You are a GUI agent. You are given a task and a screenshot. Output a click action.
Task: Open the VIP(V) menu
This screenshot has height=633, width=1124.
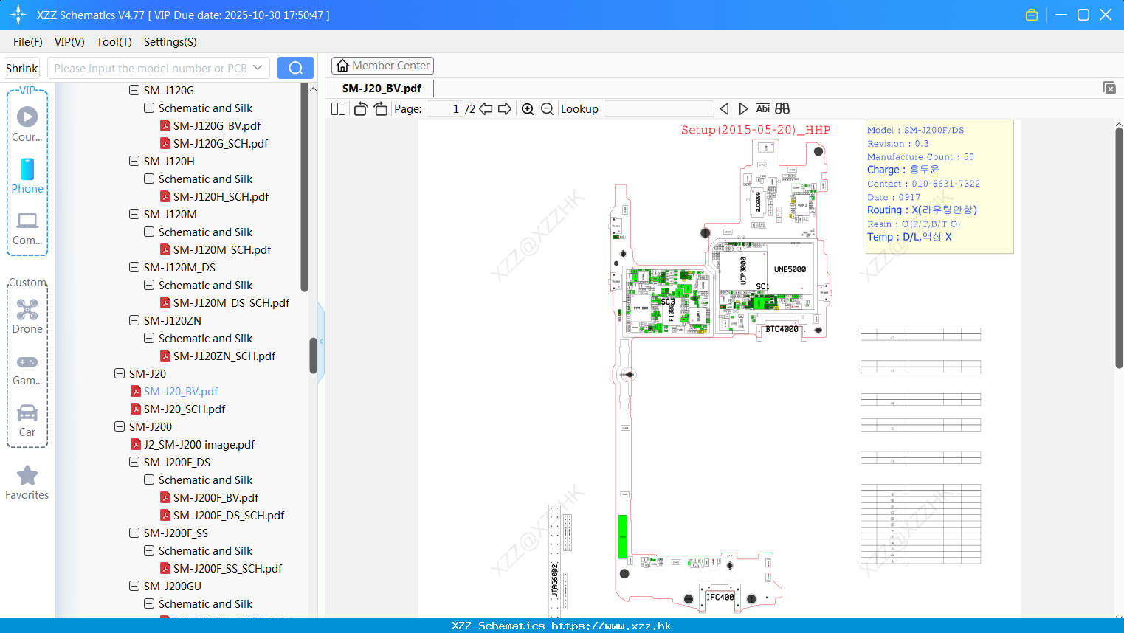point(69,41)
